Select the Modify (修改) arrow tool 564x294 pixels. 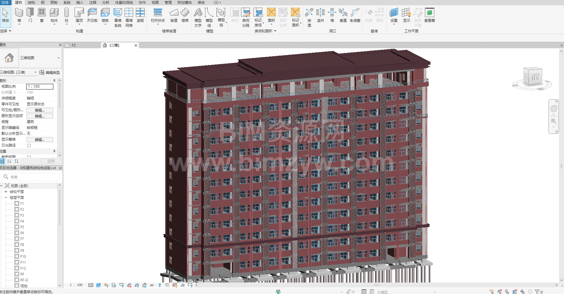pos(5,15)
